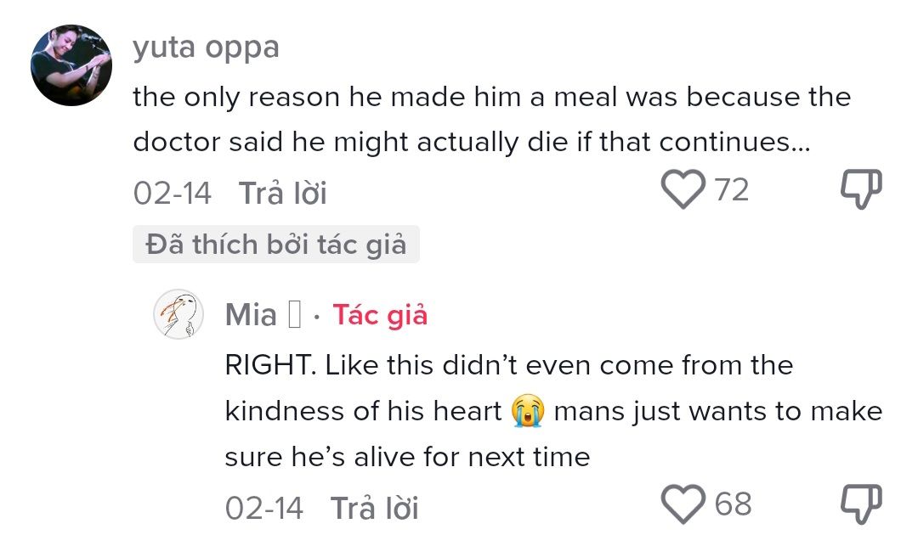Click the "Đã thích bởi tác giả" badge
918x546 pixels.
pyautogui.click(x=276, y=245)
